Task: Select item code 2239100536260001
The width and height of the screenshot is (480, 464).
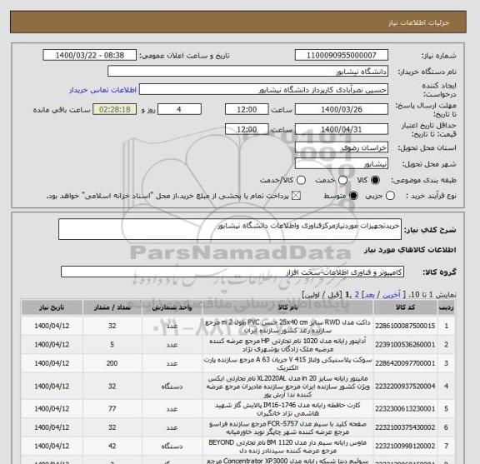Action: click(x=405, y=345)
